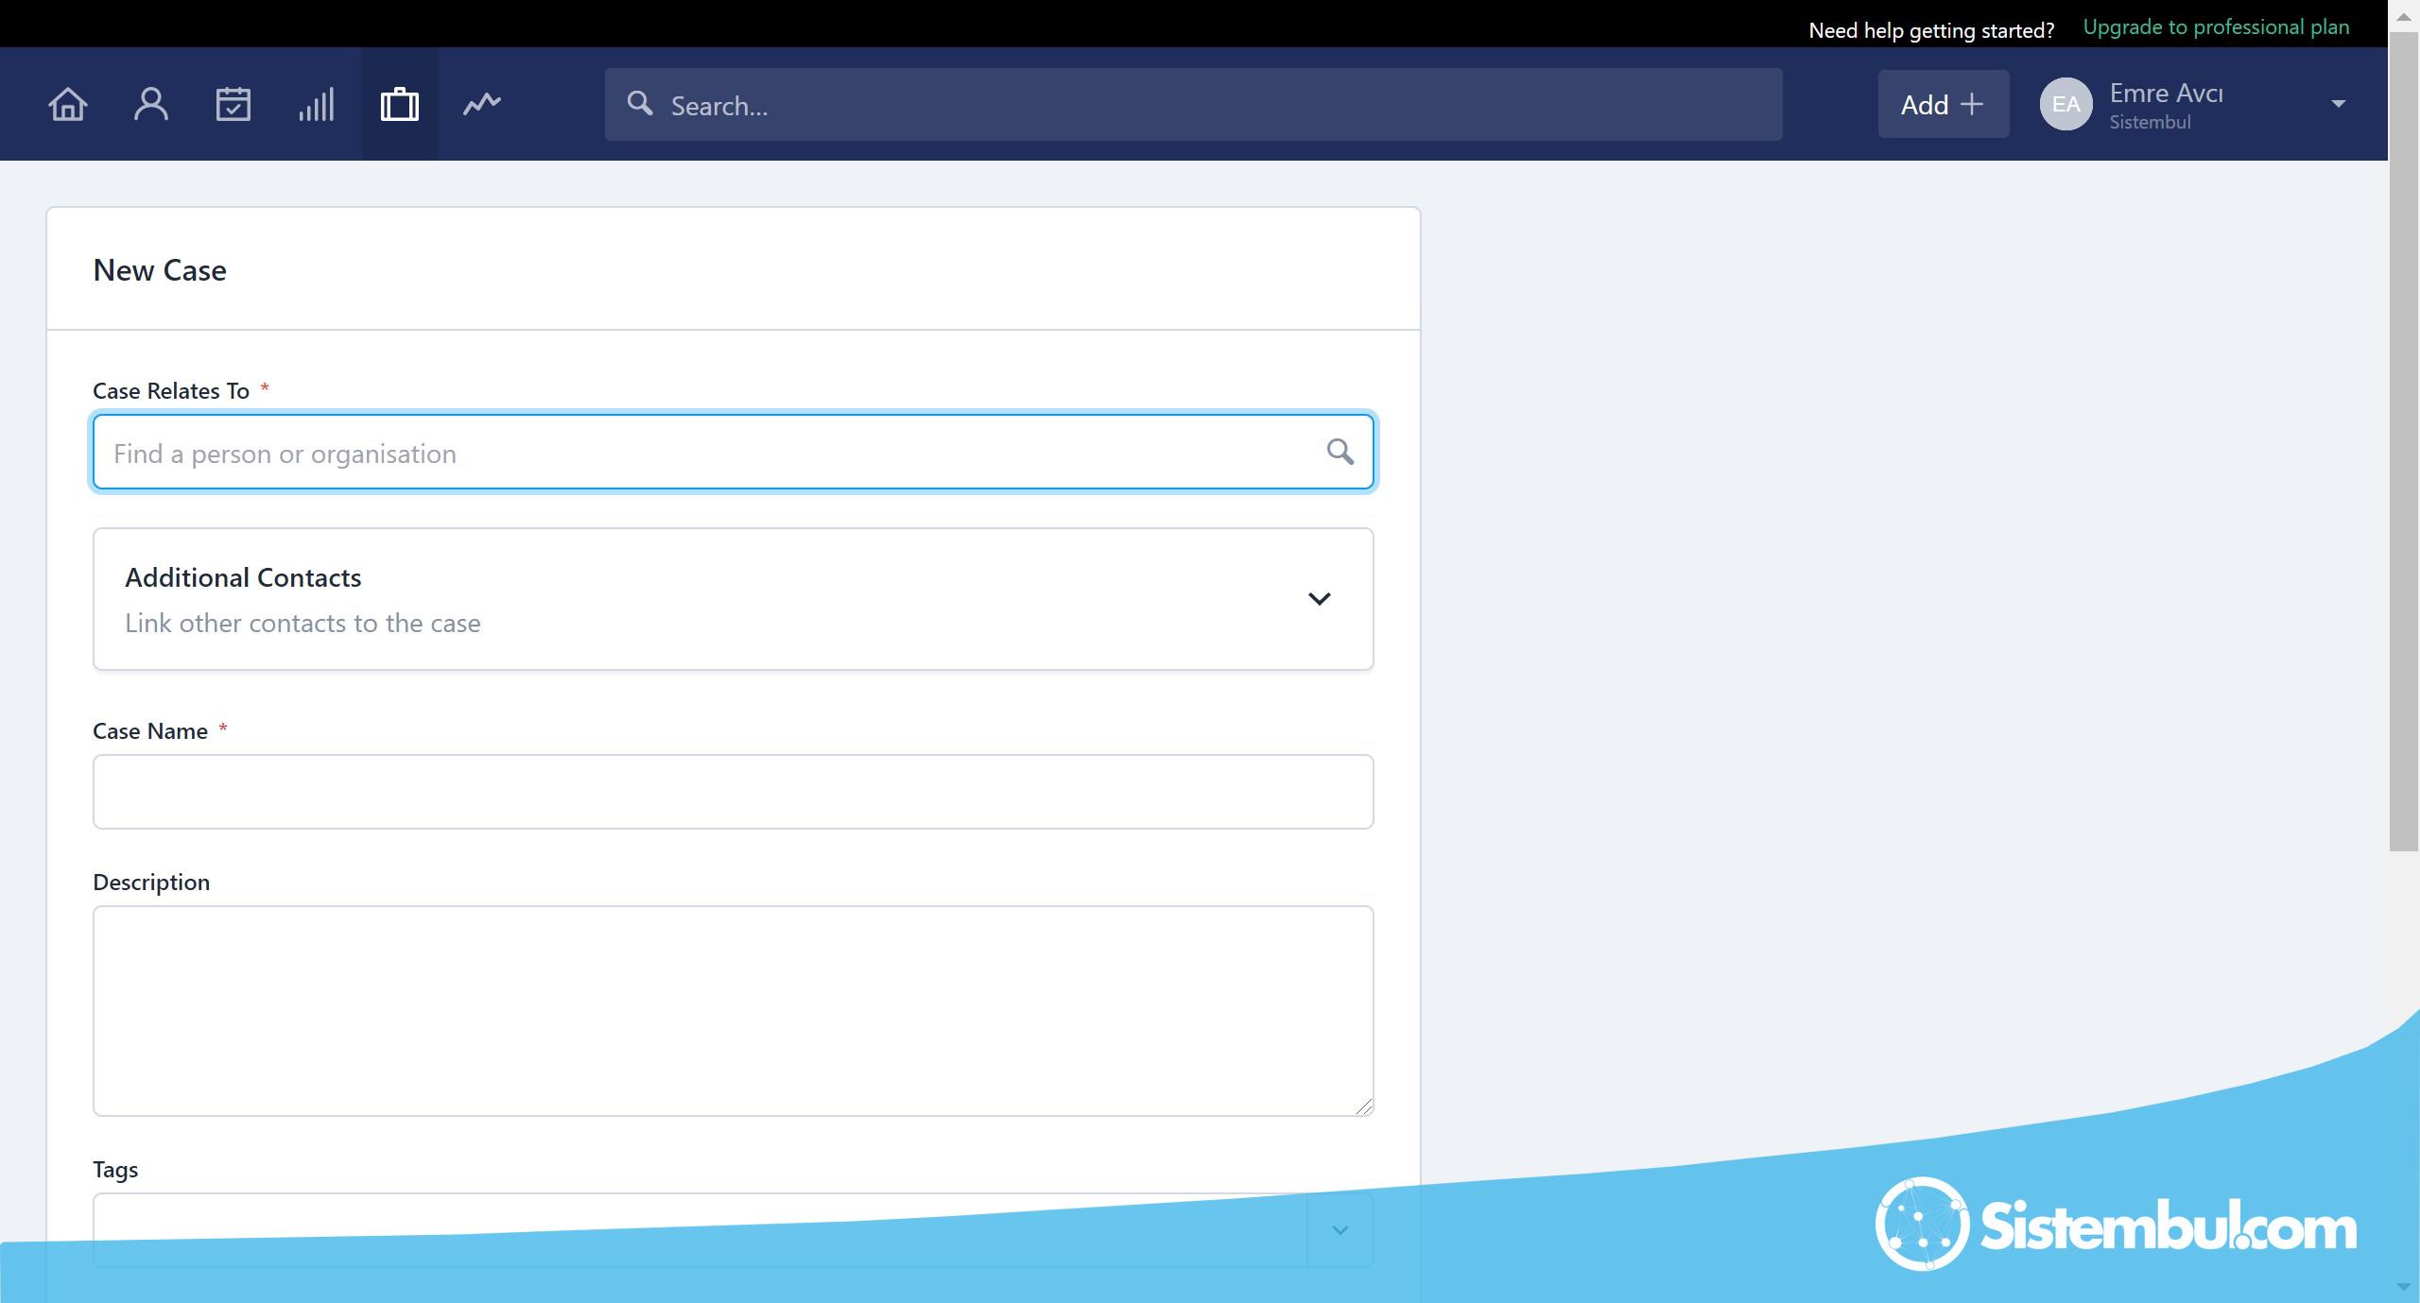Open the People and organisations icon
2420x1303 pixels.
pos(150,104)
